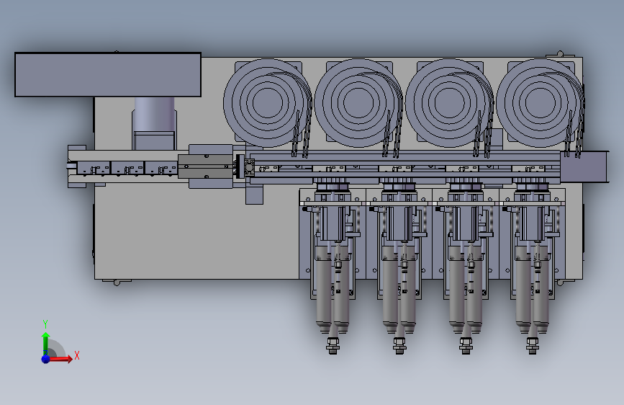Select the leftmost screwdriver unit's bottom nozzle tip
Viewport: 624px width, 405px height.
click(x=333, y=345)
